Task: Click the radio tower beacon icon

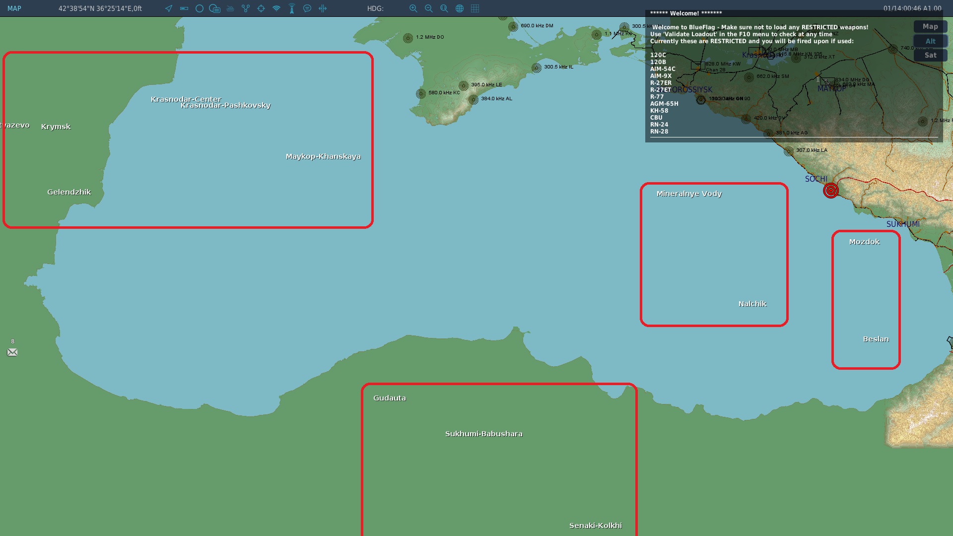Action: pyautogui.click(x=292, y=8)
